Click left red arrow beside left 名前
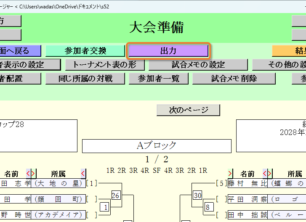 tap(28, 173)
